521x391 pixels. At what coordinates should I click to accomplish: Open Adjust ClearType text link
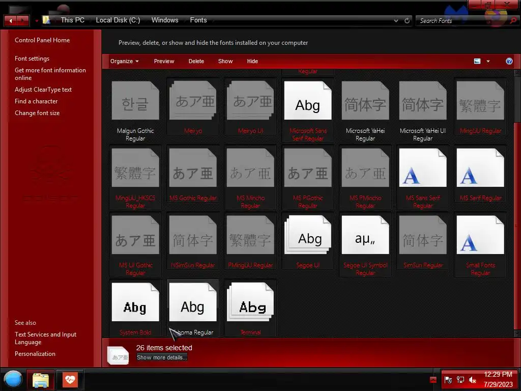click(x=43, y=90)
